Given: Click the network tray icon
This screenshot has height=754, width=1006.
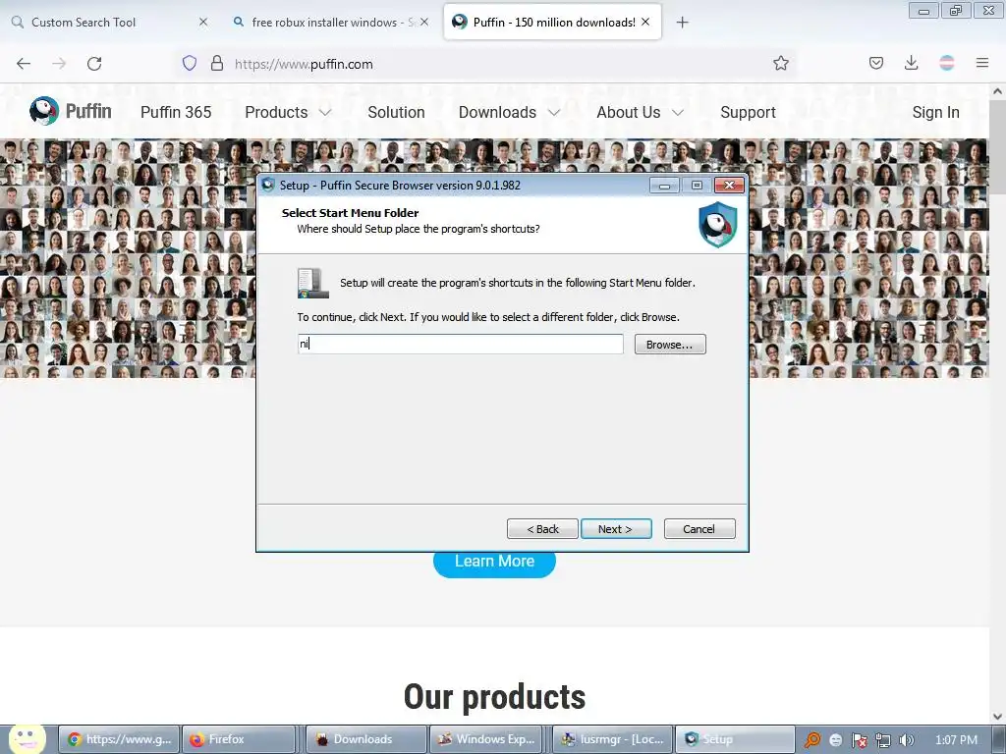Looking at the screenshot, I should [883, 740].
